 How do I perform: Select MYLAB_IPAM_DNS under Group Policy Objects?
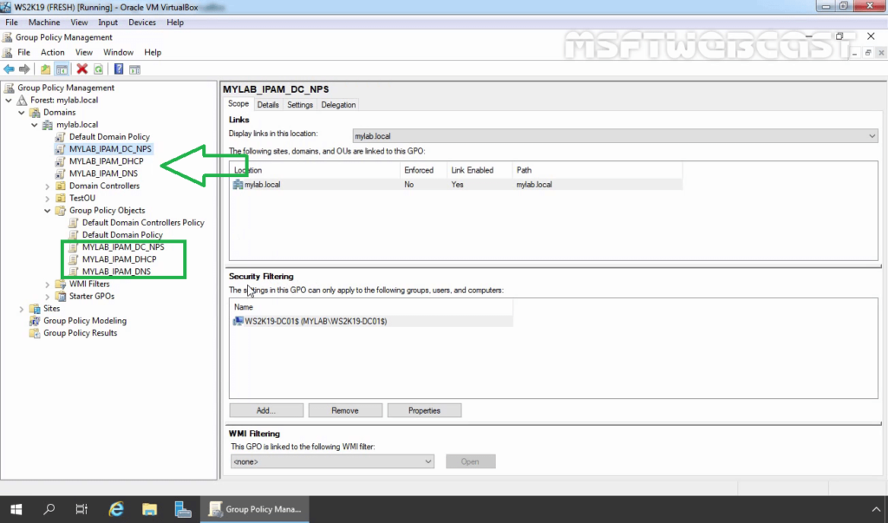click(x=116, y=271)
